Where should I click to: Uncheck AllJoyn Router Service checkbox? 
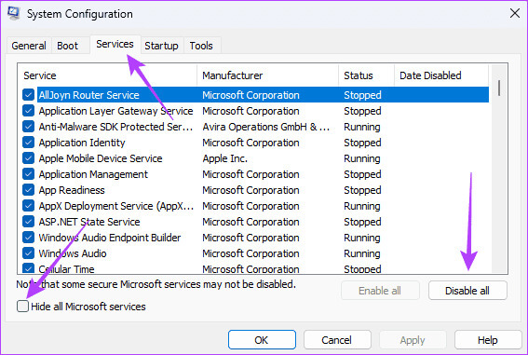[x=28, y=95]
